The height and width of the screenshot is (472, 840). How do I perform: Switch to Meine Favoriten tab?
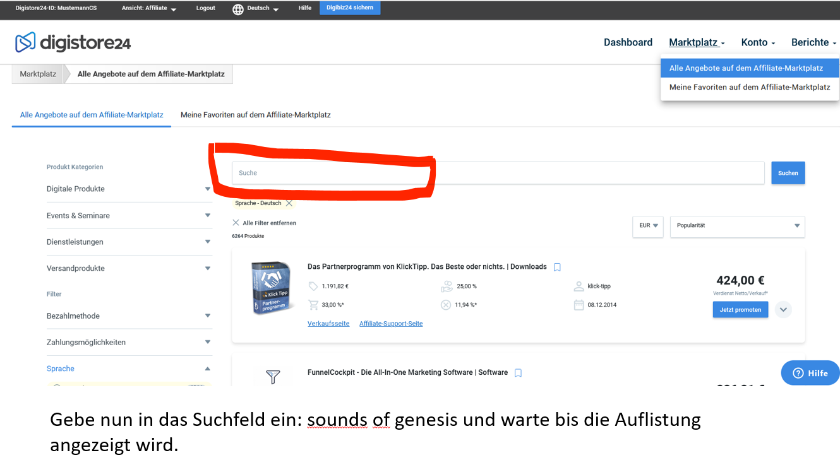click(255, 115)
